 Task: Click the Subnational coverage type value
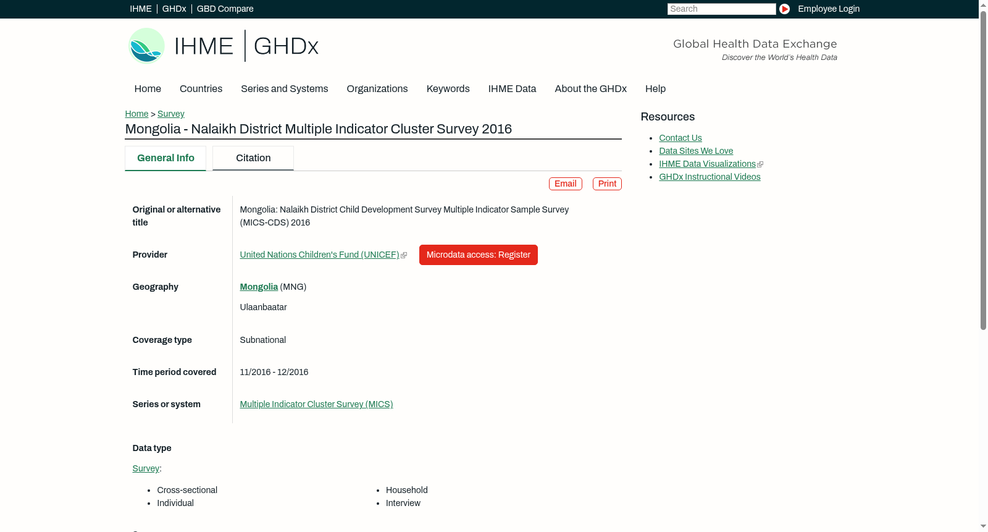pyautogui.click(x=262, y=340)
